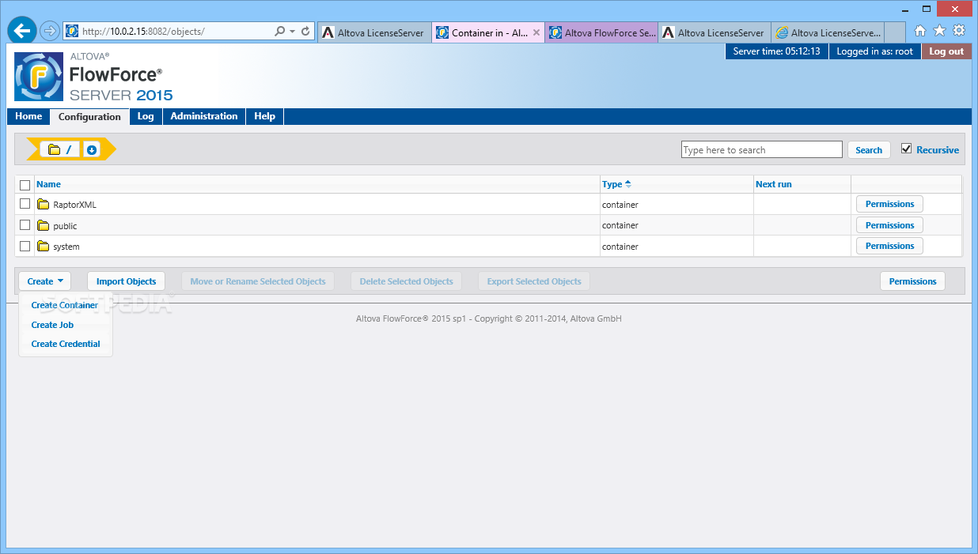The width and height of the screenshot is (978, 554).
Task: Click the Internet Explorer icon on last tab
Action: pyautogui.click(x=782, y=32)
